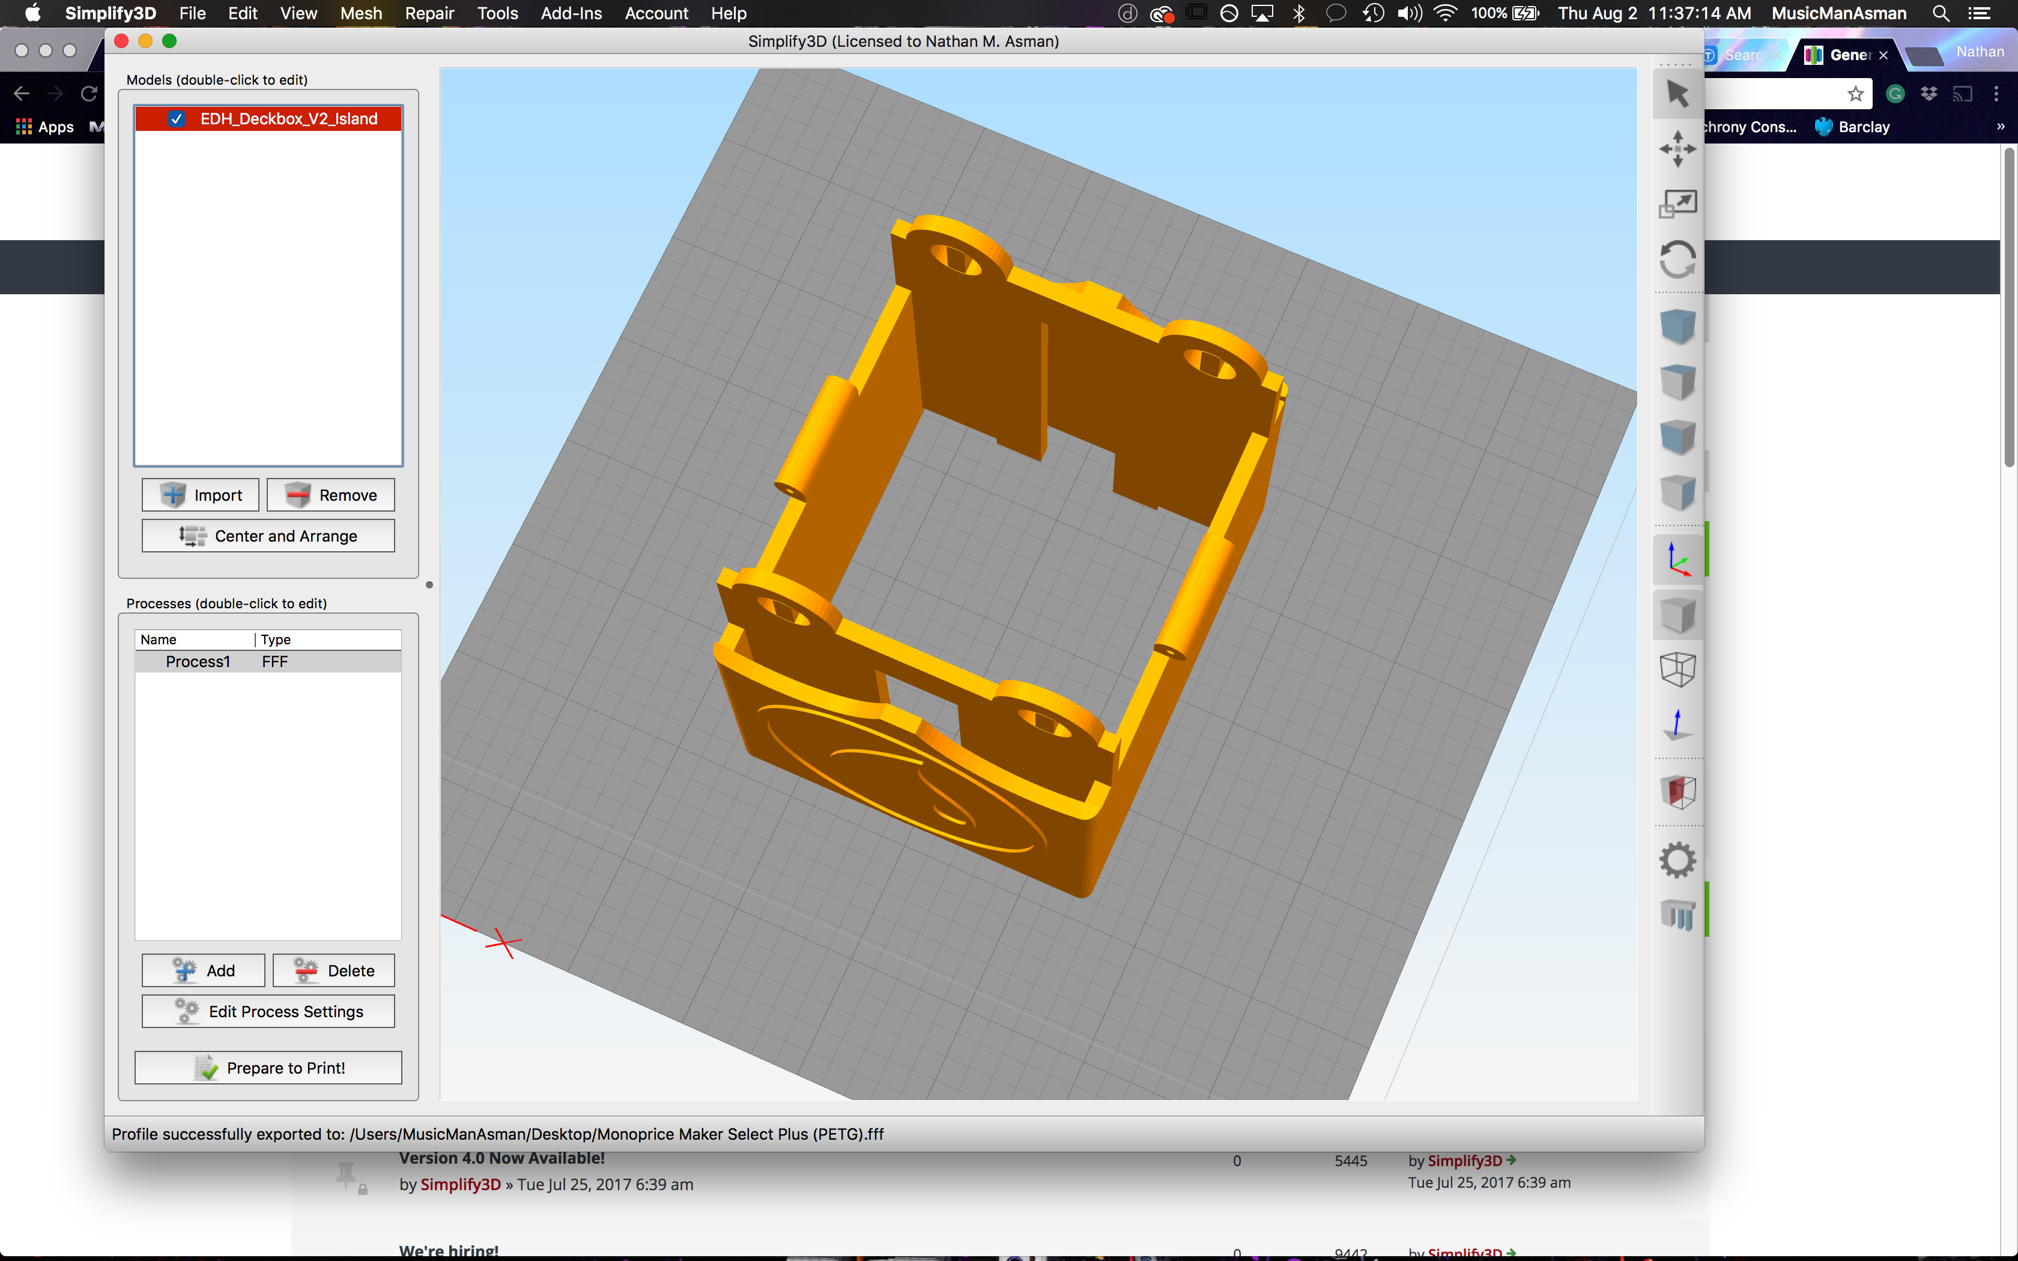Screen dimensions: 2018x1261
Task: Select the EDH_Deckbox_V2_Island model row
Action: coord(268,118)
